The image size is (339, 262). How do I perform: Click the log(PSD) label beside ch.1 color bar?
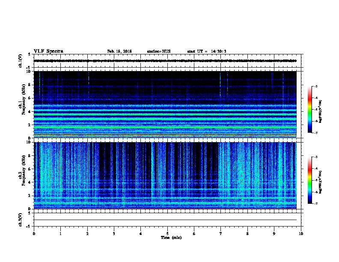coord(321,111)
